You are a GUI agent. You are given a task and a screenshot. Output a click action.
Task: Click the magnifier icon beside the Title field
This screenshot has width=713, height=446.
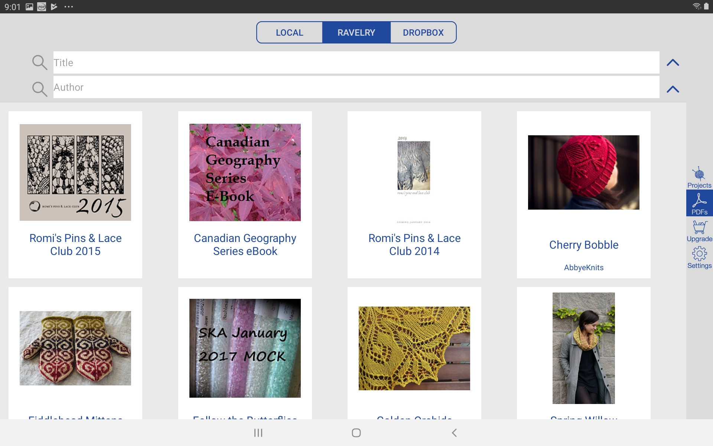(x=39, y=62)
